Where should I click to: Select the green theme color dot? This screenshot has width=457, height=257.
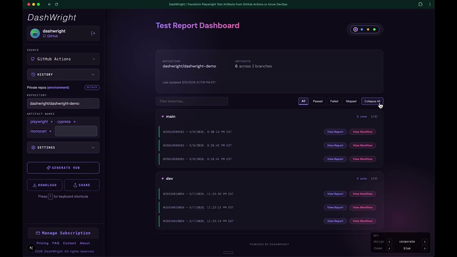coord(374,29)
